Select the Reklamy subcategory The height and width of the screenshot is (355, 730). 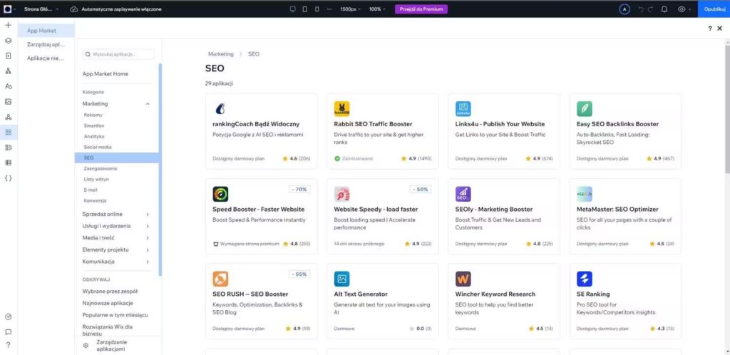coord(93,115)
